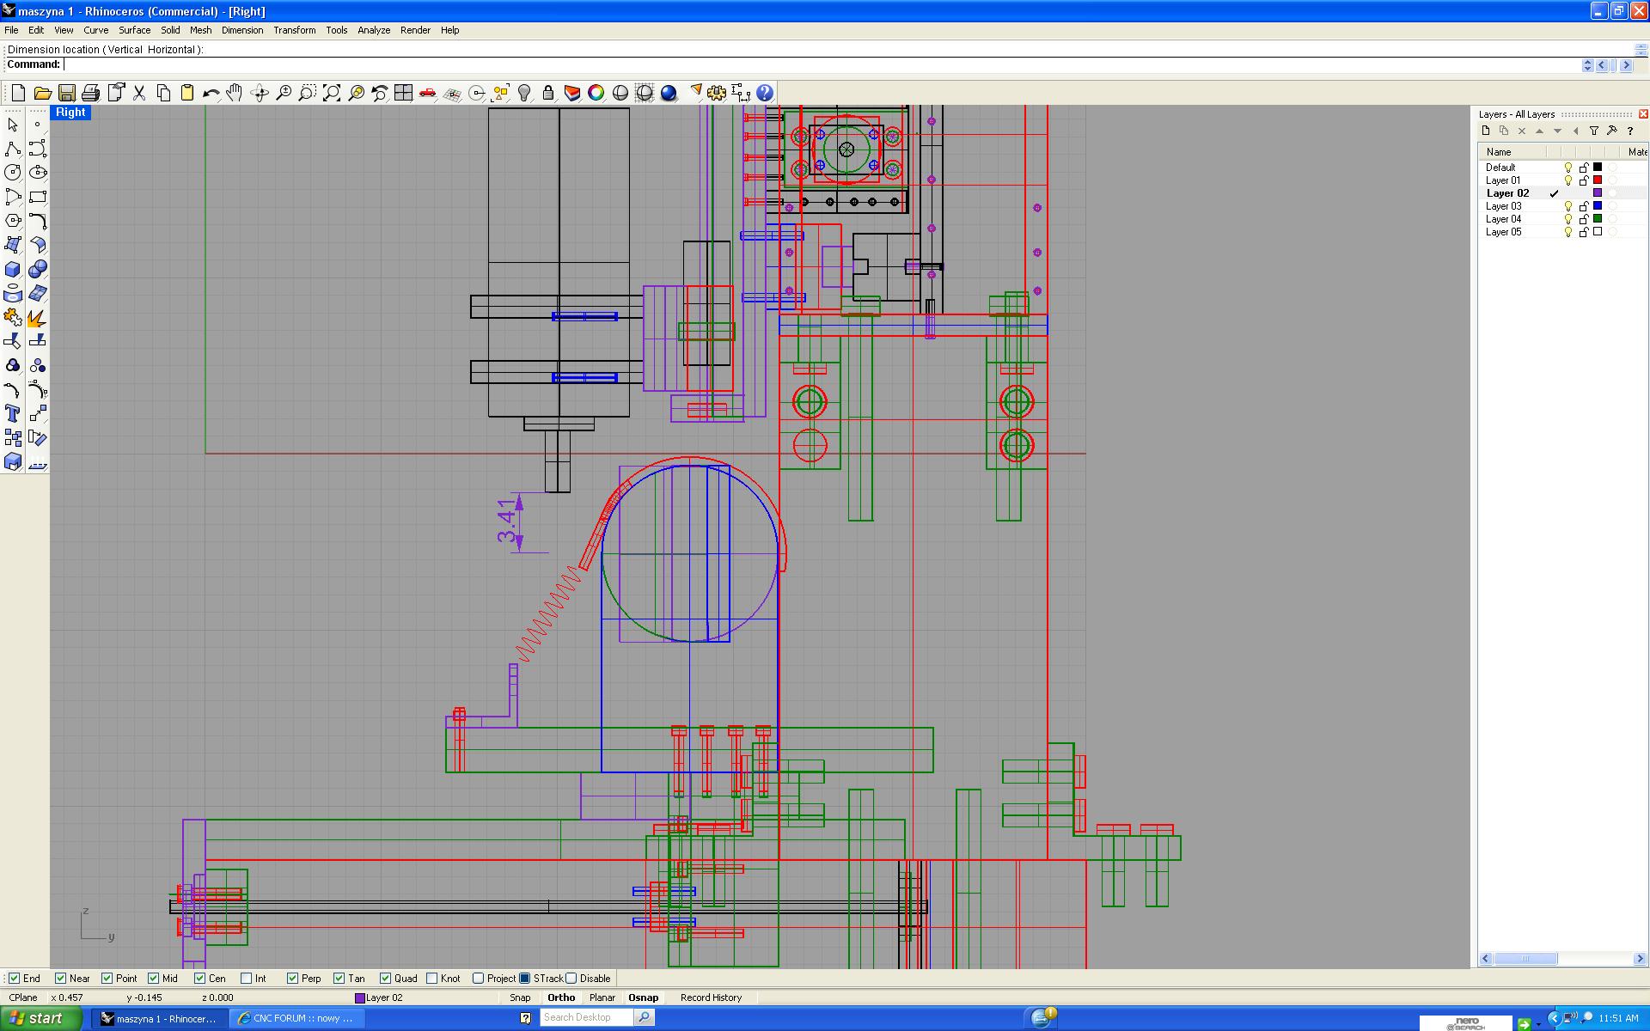
Task: Toggle Ortho mode in status bar
Action: click(561, 997)
